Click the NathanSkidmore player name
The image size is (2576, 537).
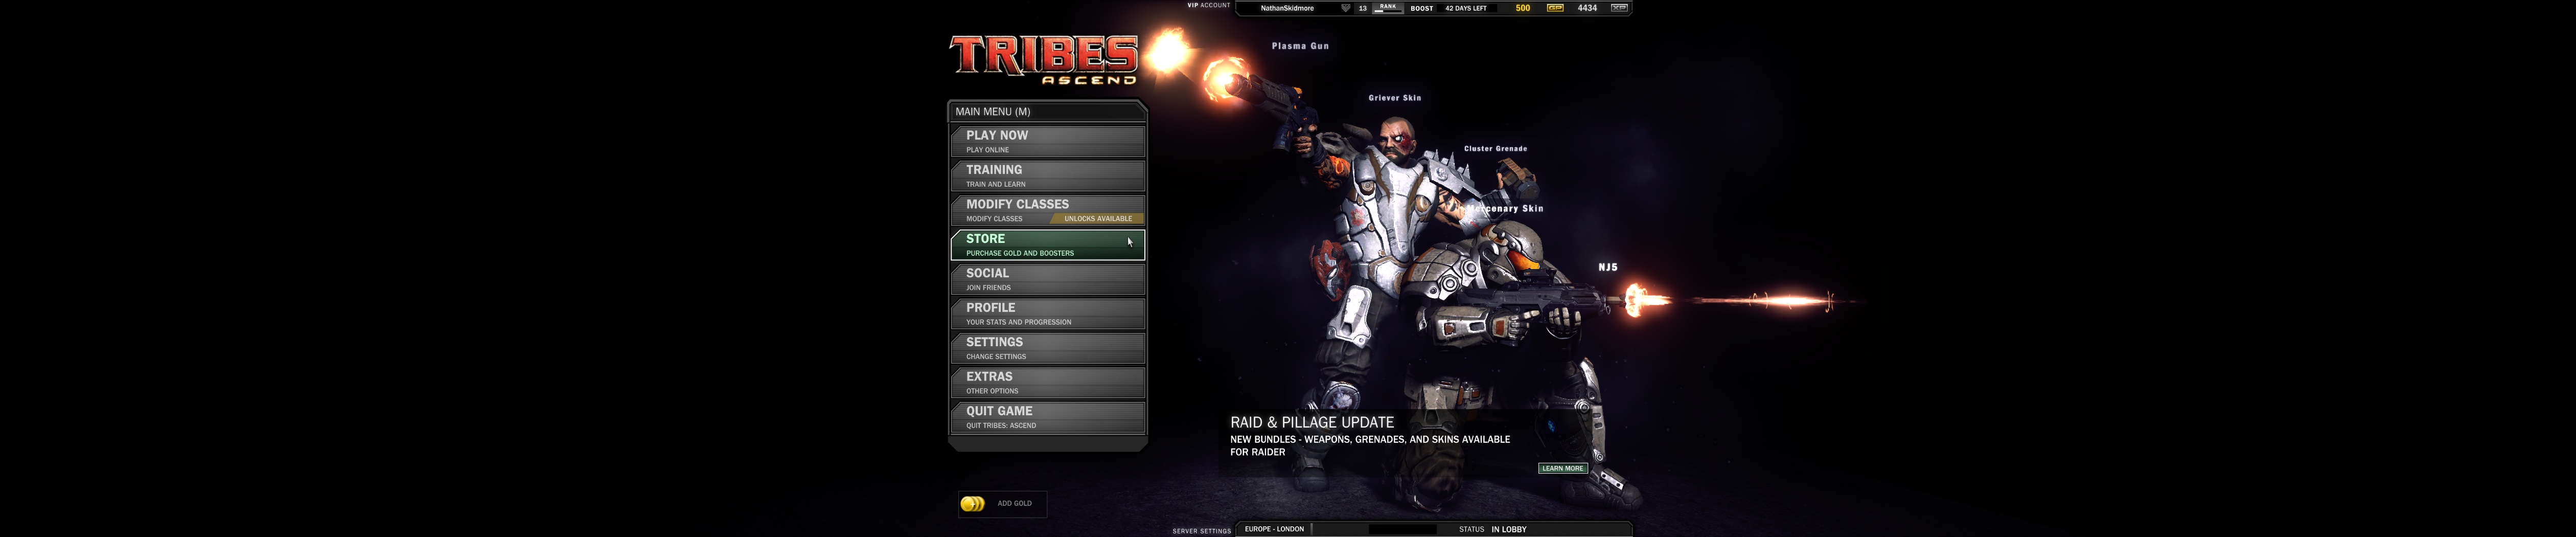point(1287,8)
